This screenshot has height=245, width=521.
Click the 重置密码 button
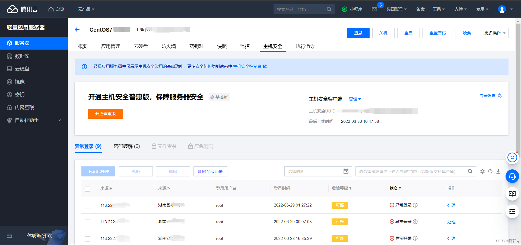point(438,33)
